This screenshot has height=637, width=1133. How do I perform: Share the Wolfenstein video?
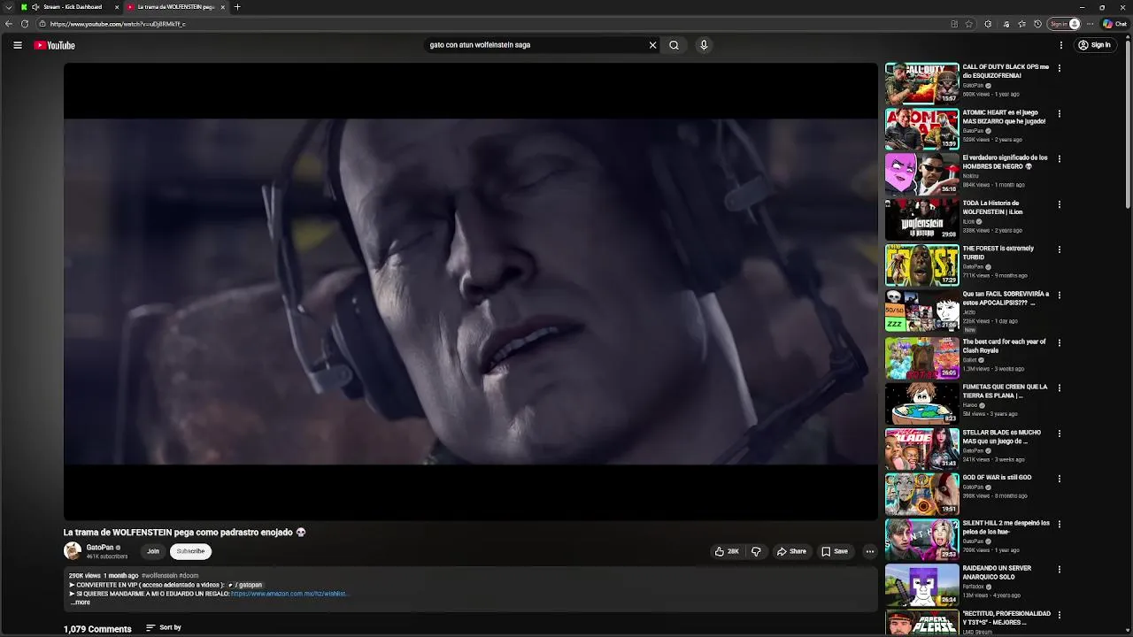[x=791, y=551]
